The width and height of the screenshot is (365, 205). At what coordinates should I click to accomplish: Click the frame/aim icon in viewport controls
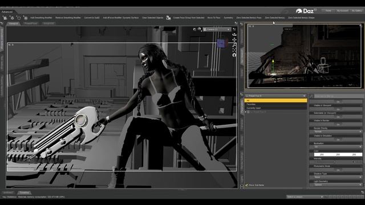pos(234,50)
